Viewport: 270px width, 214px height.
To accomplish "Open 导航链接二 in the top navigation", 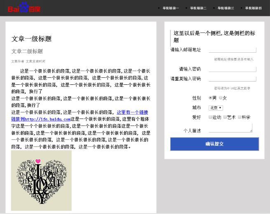I will click(x=198, y=8).
